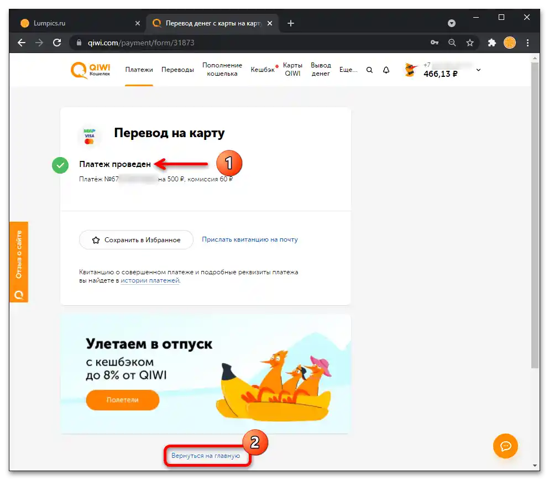
Task: Open the browser three-dot menu
Action: (528, 42)
